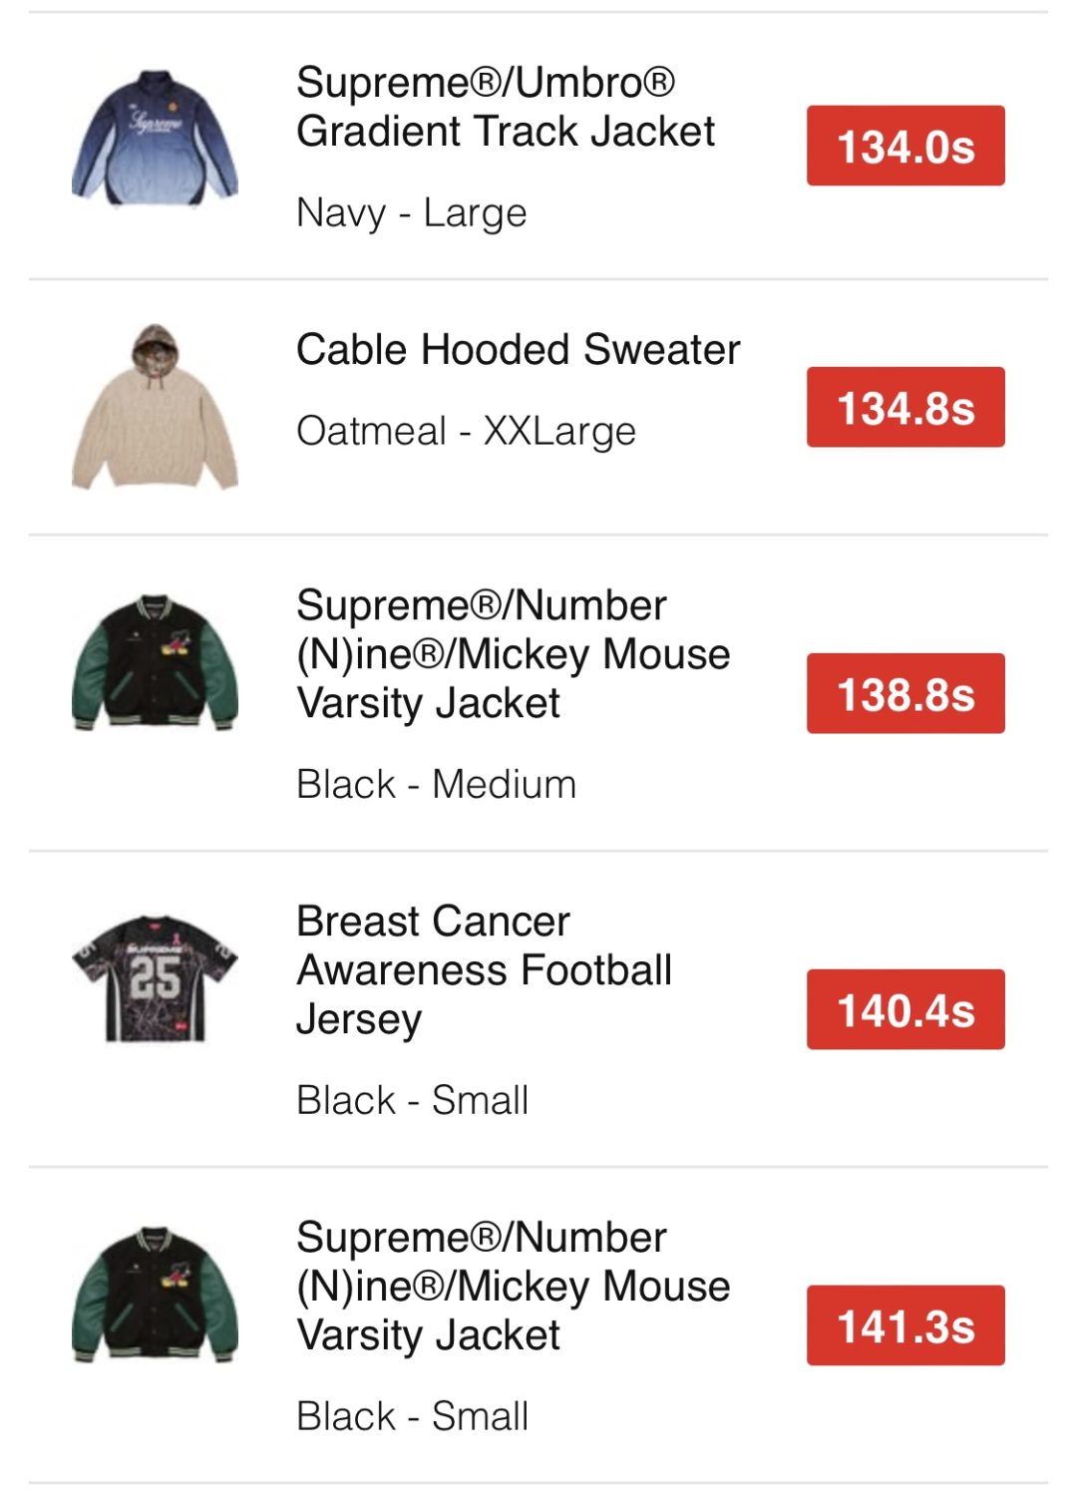Open the Varsity Jacket title above Black - Medium
Image resolution: width=1077 pixels, height=1493 pixels.
pyautogui.click(x=513, y=654)
